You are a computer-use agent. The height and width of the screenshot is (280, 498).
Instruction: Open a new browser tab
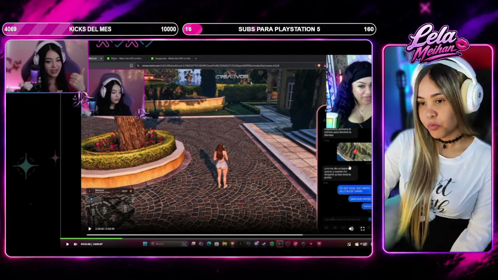pyautogui.click(x=196, y=58)
